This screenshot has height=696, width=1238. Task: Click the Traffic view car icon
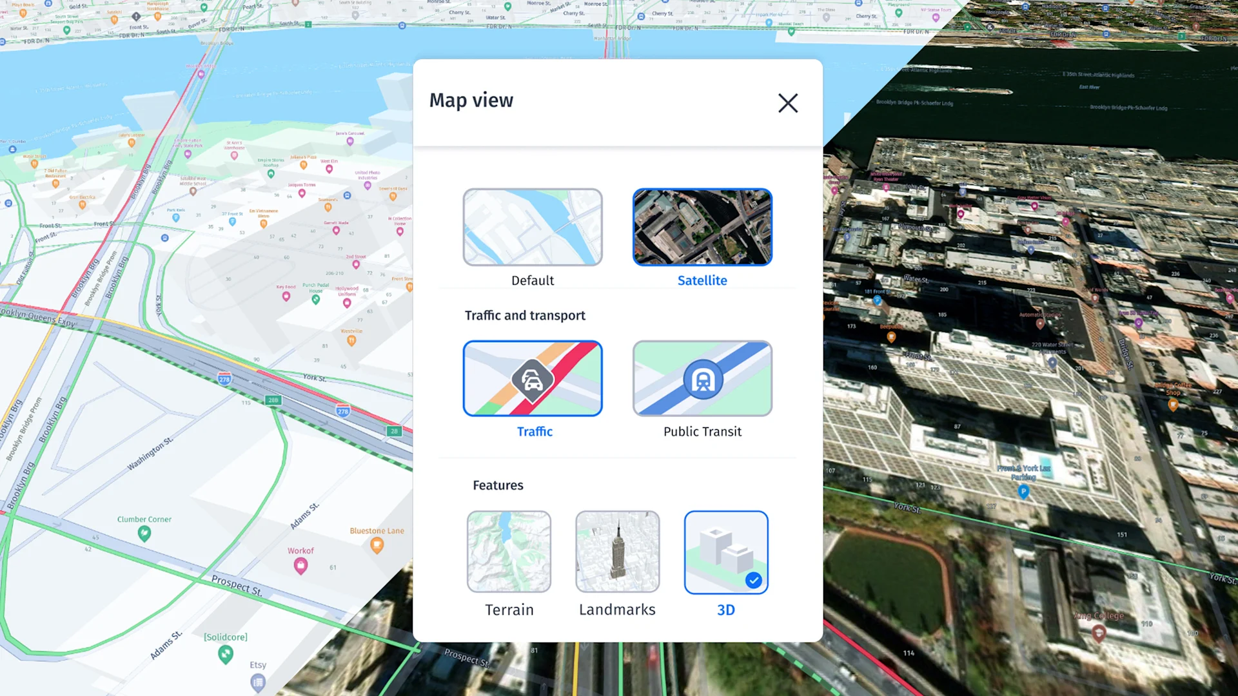click(533, 379)
